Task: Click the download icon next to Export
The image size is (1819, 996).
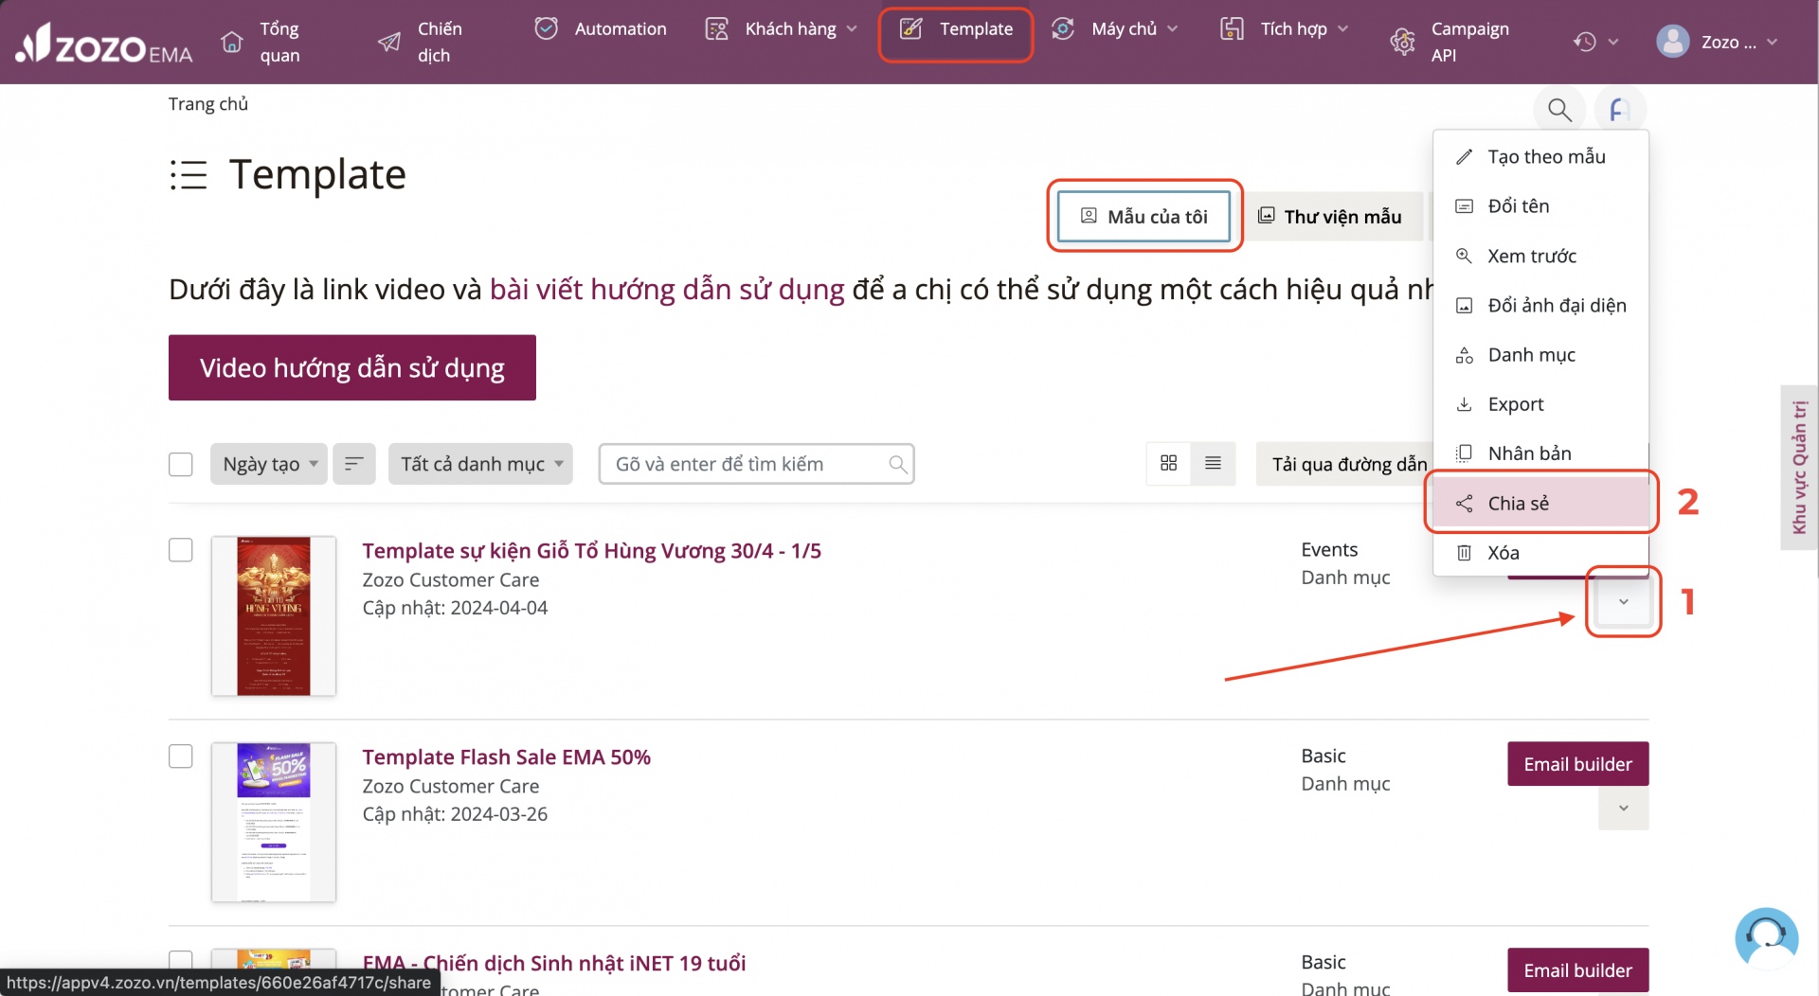Action: (1464, 404)
